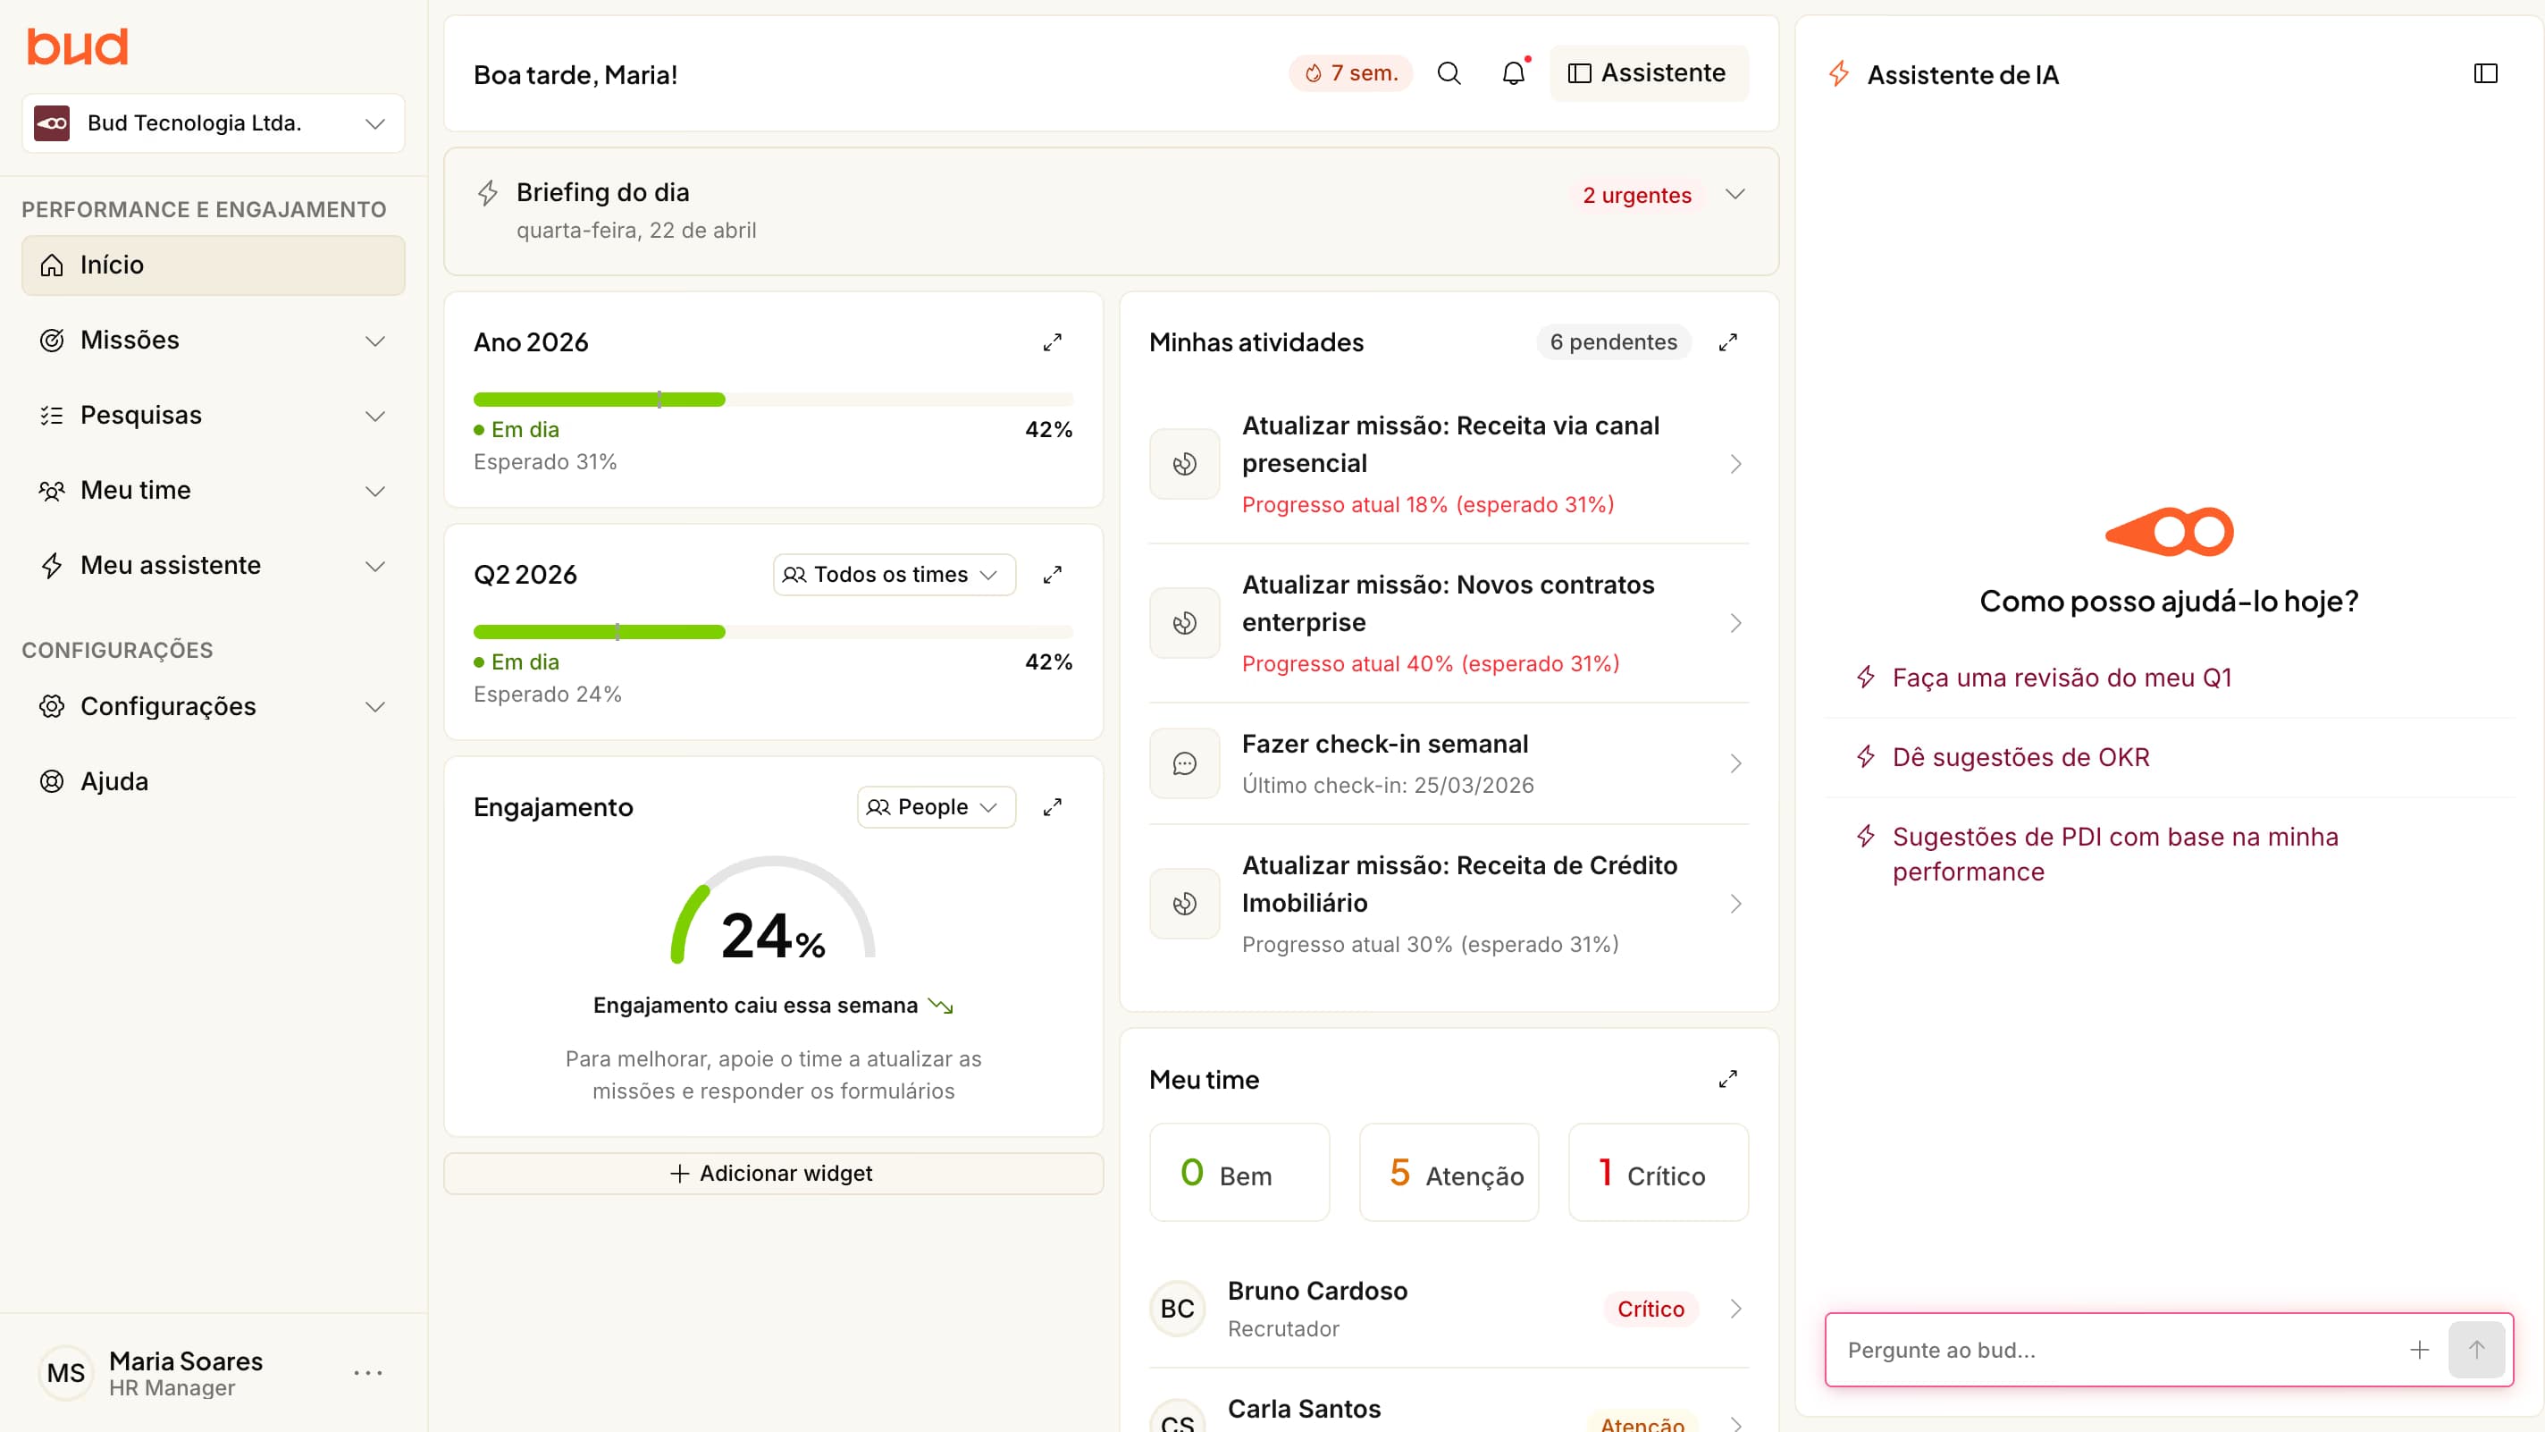The width and height of the screenshot is (2545, 1432).
Task: Click the plus in the AI chat input
Action: coord(2420,1349)
